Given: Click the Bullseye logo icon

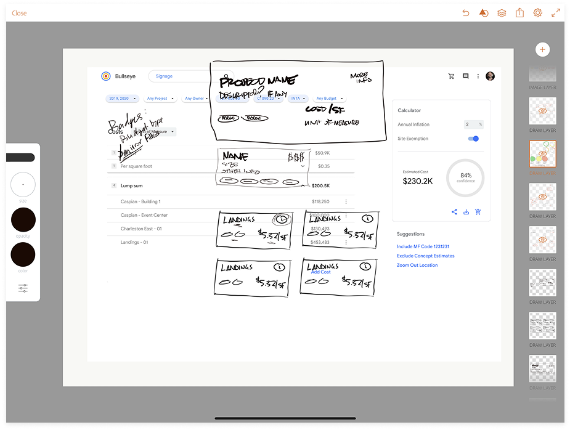Looking at the screenshot, I should [106, 76].
